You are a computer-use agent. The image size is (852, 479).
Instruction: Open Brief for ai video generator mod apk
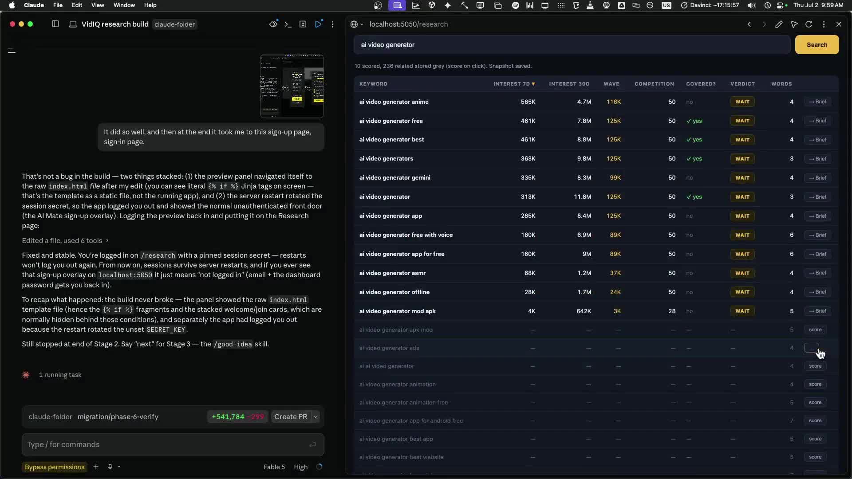[x=817, y=311]
